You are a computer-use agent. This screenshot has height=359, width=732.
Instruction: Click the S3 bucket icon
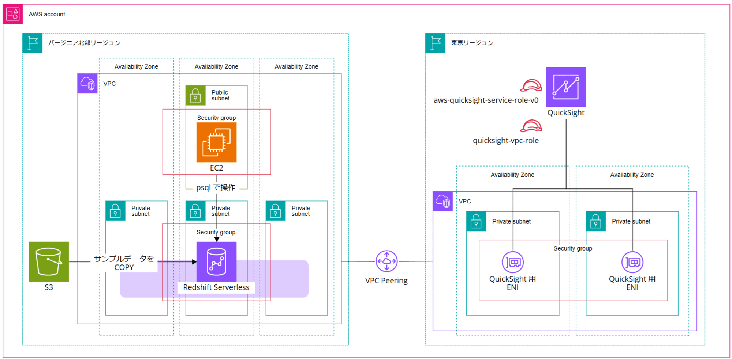(x=49, y=261)
